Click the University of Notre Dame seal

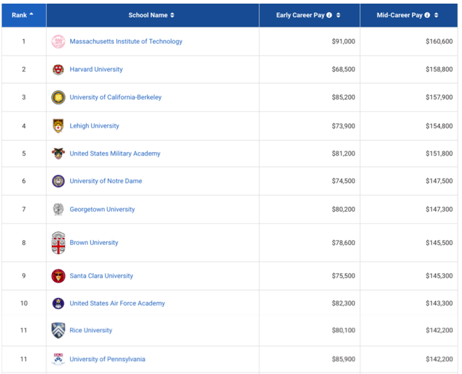coord(58,181)
